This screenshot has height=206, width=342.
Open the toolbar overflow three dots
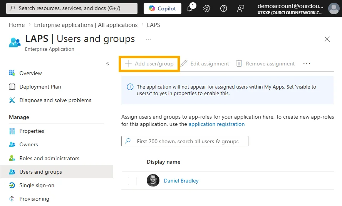coord(307,64)
